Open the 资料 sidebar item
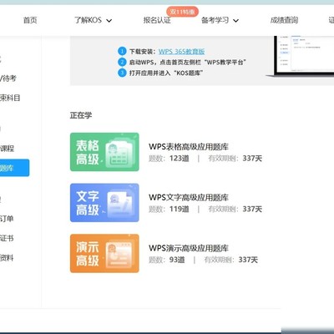334x334 pixels. 7,258
